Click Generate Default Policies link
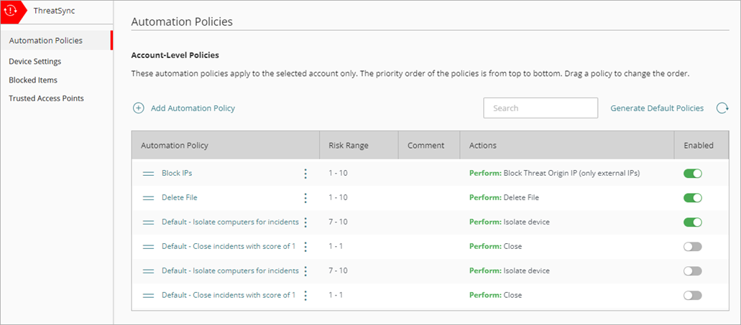The height and width of the screenshot is (325, 741). pyautogui.click(x=656, y=108)
